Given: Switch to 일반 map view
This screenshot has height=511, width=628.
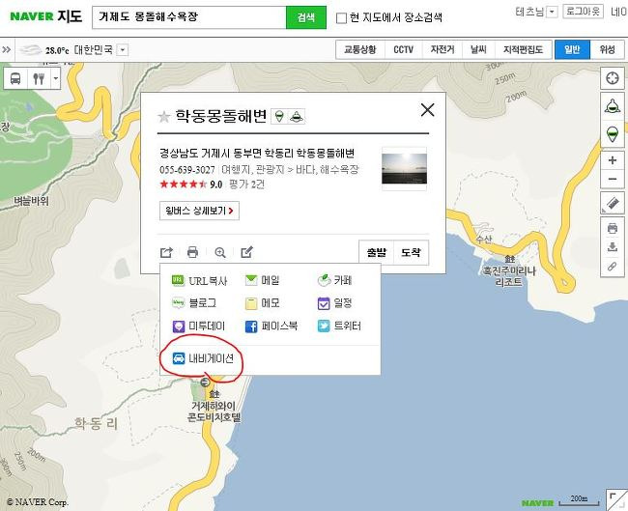Looking at the screenshot, I should (x=572, y=49).
